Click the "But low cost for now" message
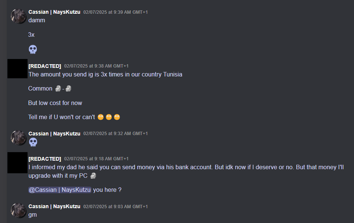This screenshot has height=223, width=354. [55, 103]
